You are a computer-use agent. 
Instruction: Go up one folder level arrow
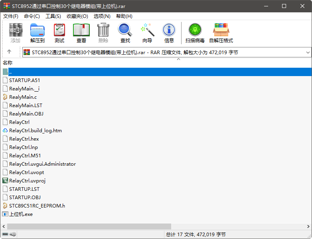(x=9, y=52)
